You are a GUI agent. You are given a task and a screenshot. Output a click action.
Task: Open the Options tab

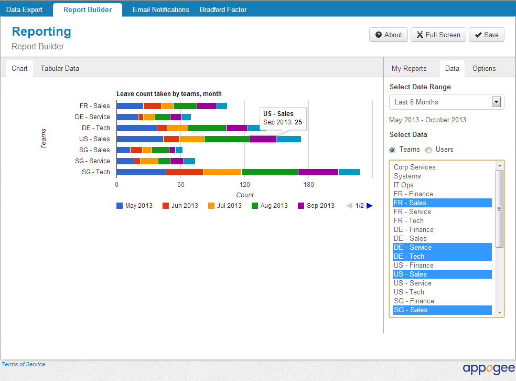[483, 68]
